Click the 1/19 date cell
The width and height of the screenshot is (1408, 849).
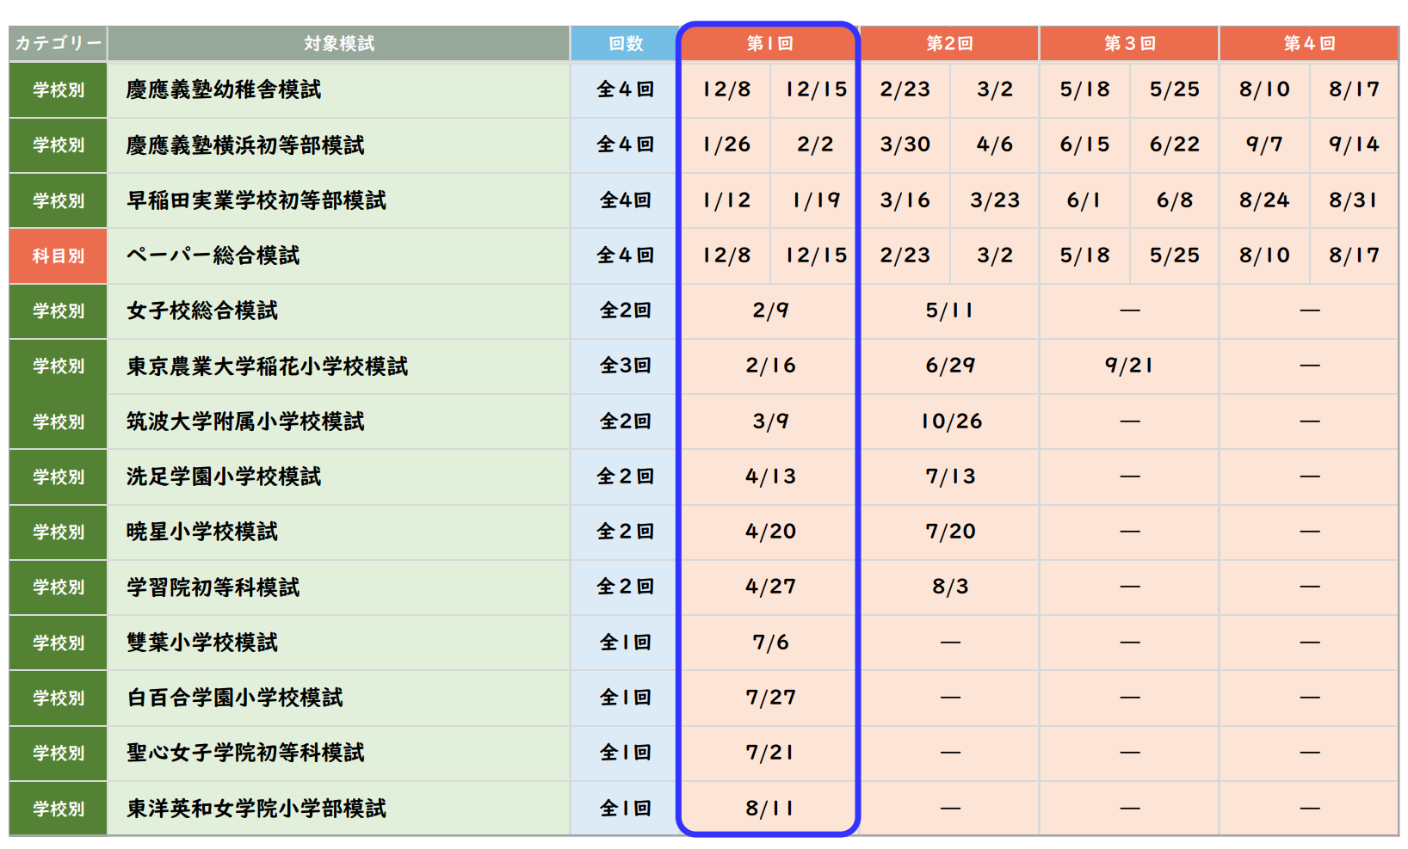[x=815, y=200]
